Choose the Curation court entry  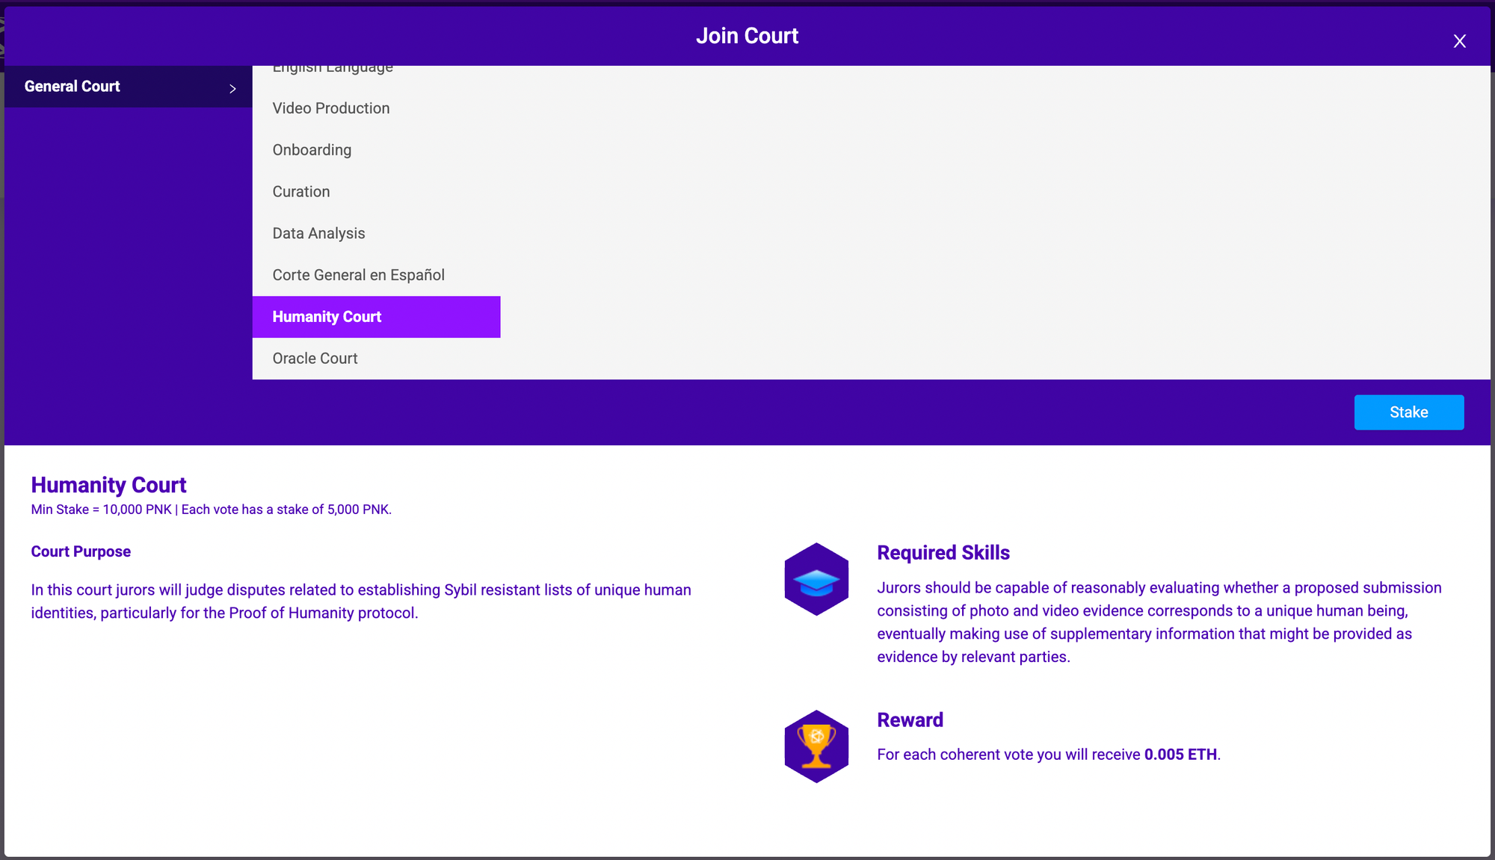[x=301, y=192]
